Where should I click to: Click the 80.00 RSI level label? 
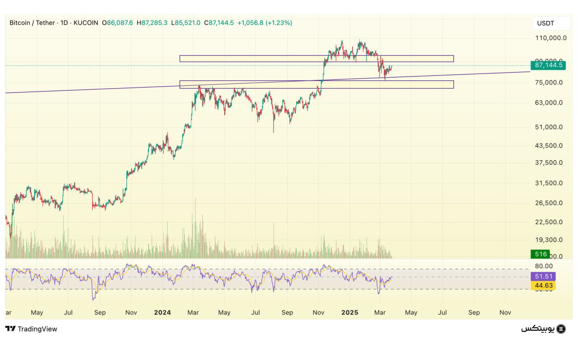click(x=544, y=266)
